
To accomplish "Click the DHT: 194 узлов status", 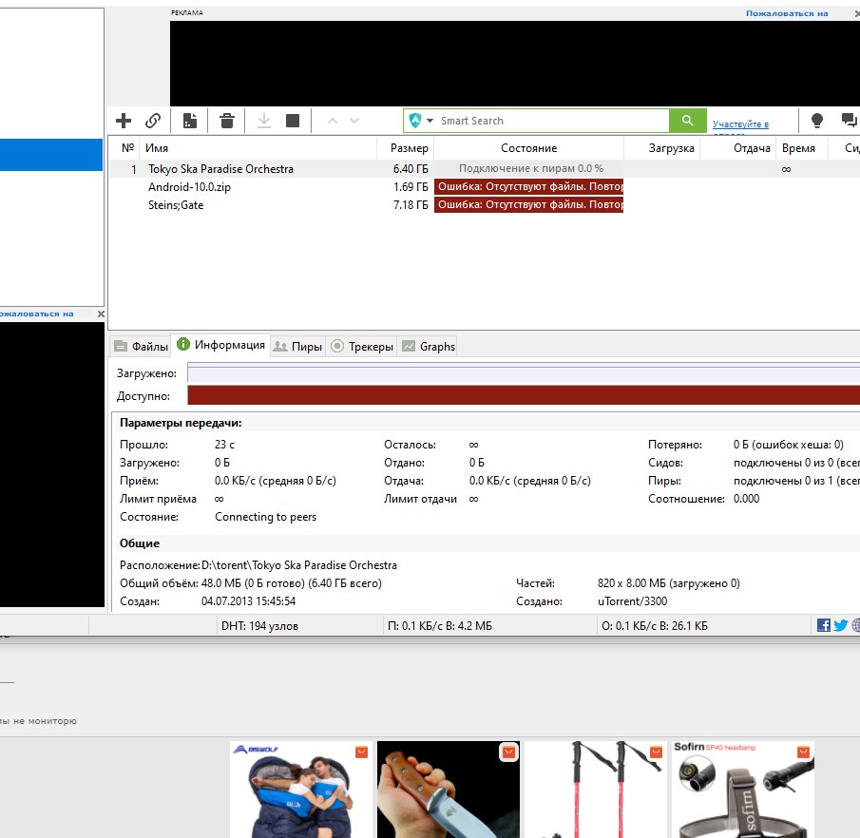I will coord(259,626).
